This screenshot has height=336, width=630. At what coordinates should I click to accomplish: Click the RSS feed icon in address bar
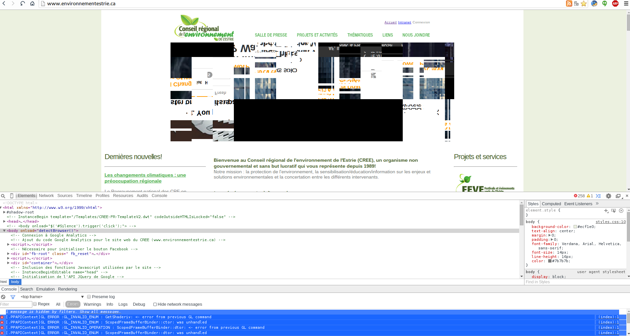(569, 4)
